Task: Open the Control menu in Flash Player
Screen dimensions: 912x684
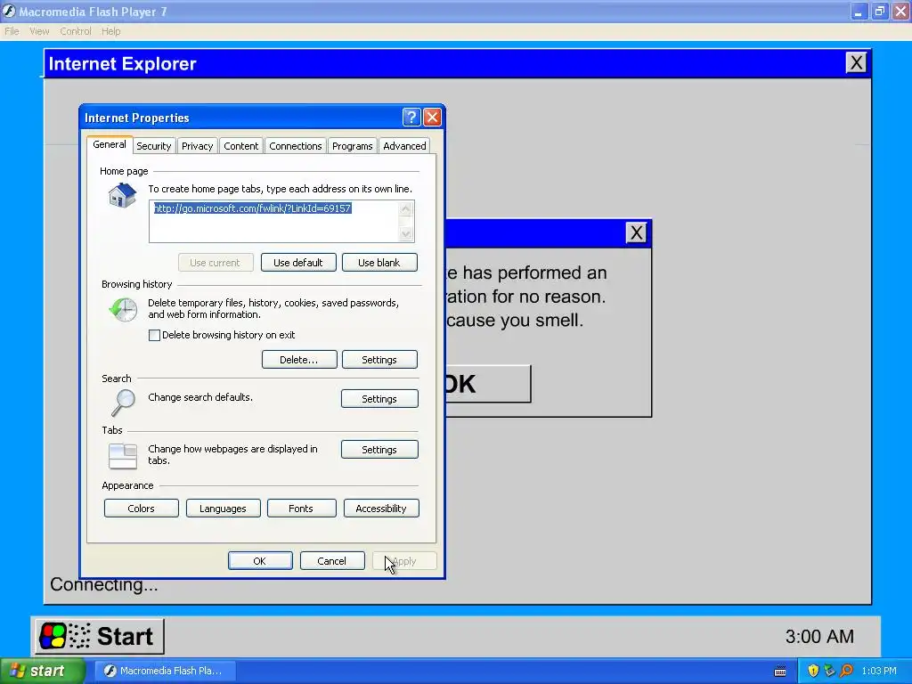Action: coord(76,31)
